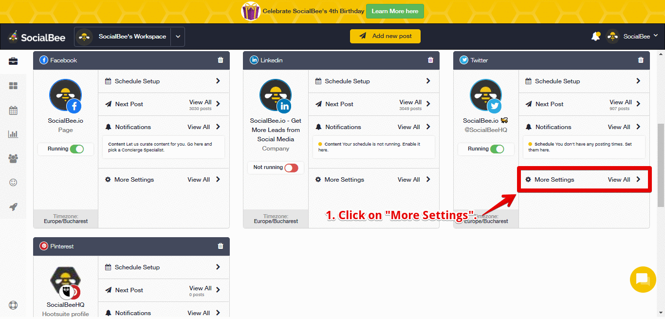Screen dimensions: 665x319
Task: Delete the Pinterest profile with trash icon
Action: pyautogui.click(x=221, y=246)
